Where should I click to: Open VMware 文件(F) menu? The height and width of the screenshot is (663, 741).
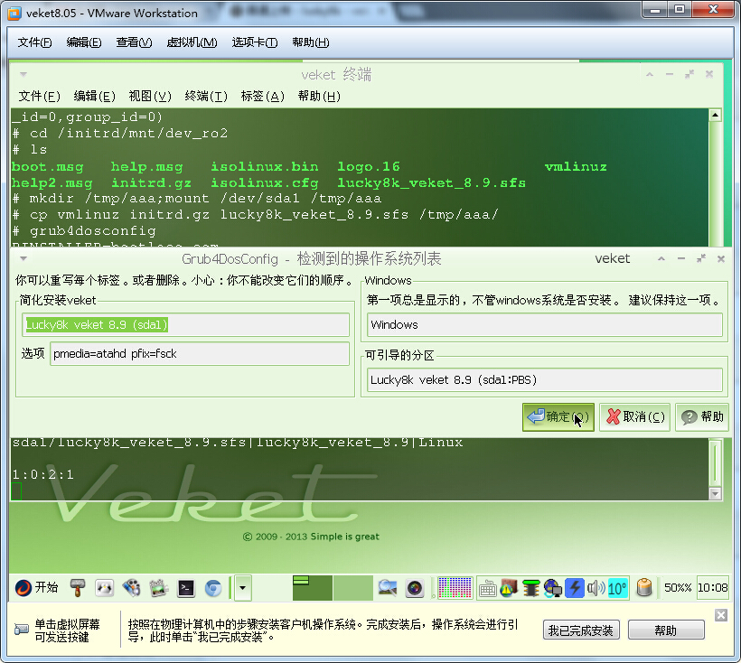[34, 42]
